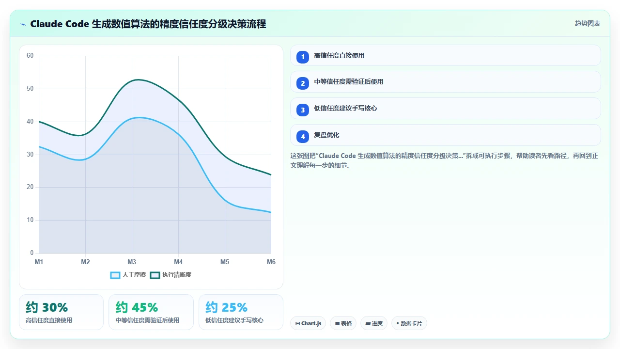Click the chart title heading text
620x349 pixels.
click(x=148, y=24)
